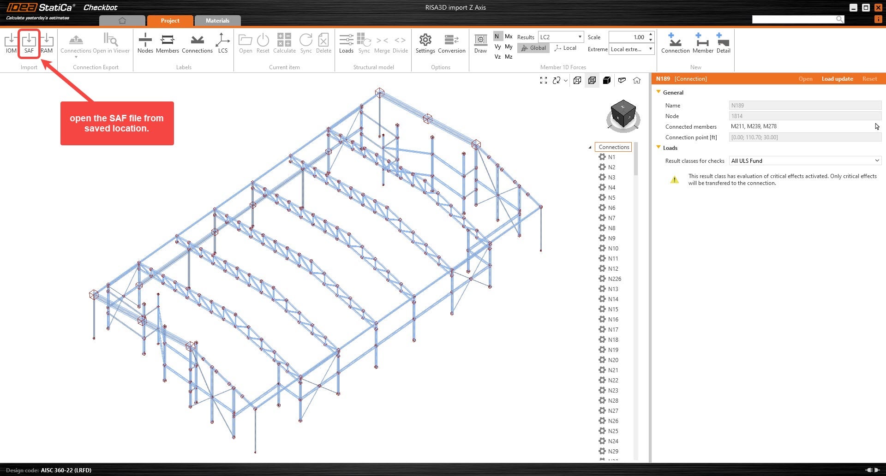This screenshot has width=886, height=476.
Task: Switch to the Materials tab
Action: pos(217,20)
